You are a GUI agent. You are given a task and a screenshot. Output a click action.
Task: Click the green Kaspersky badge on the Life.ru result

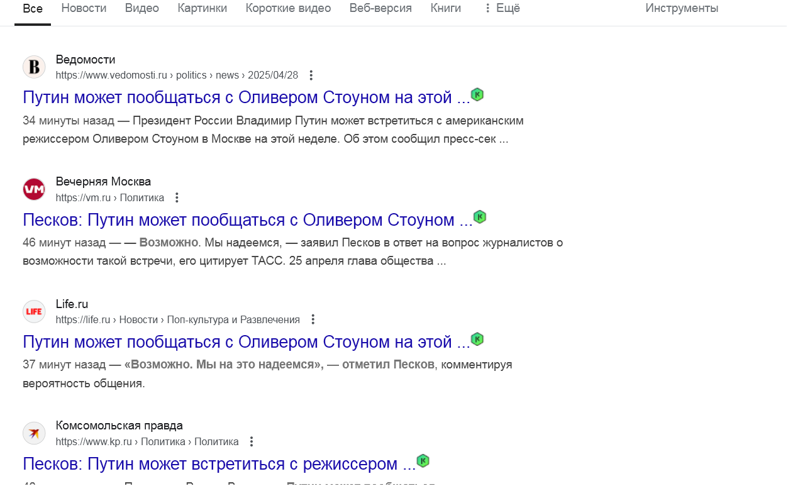click(x=477, y=339)
